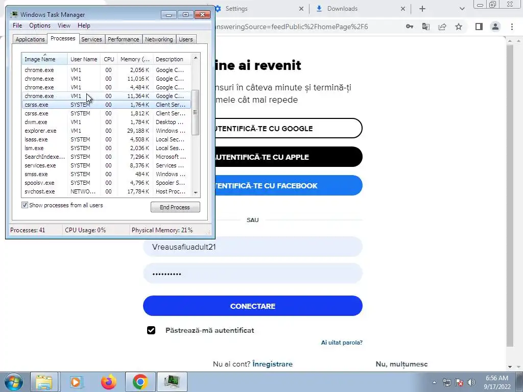Open the Windows Start button
Viewport: 523px width, 392px height.
[14, 382]
